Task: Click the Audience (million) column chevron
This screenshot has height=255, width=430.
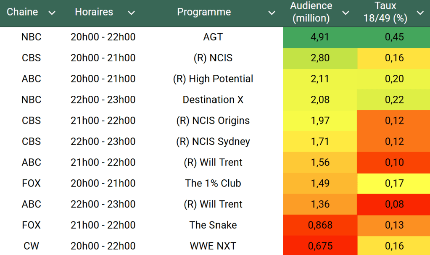Action: 346,13
